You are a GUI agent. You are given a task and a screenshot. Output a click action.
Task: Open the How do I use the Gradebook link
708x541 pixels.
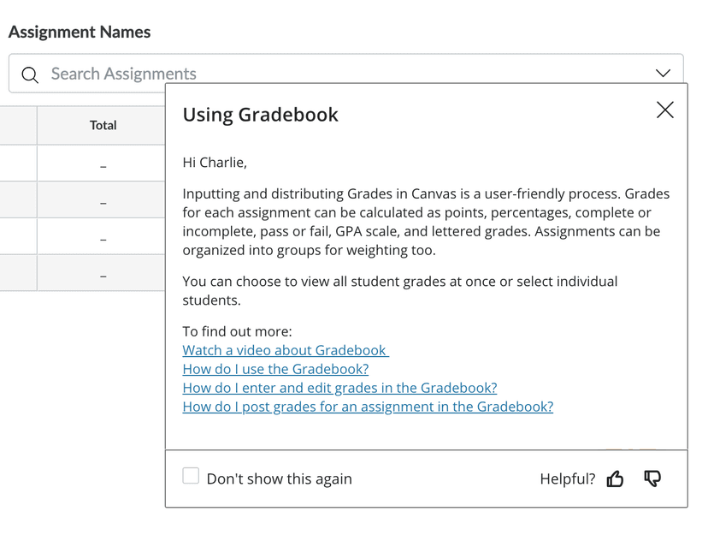275,369
